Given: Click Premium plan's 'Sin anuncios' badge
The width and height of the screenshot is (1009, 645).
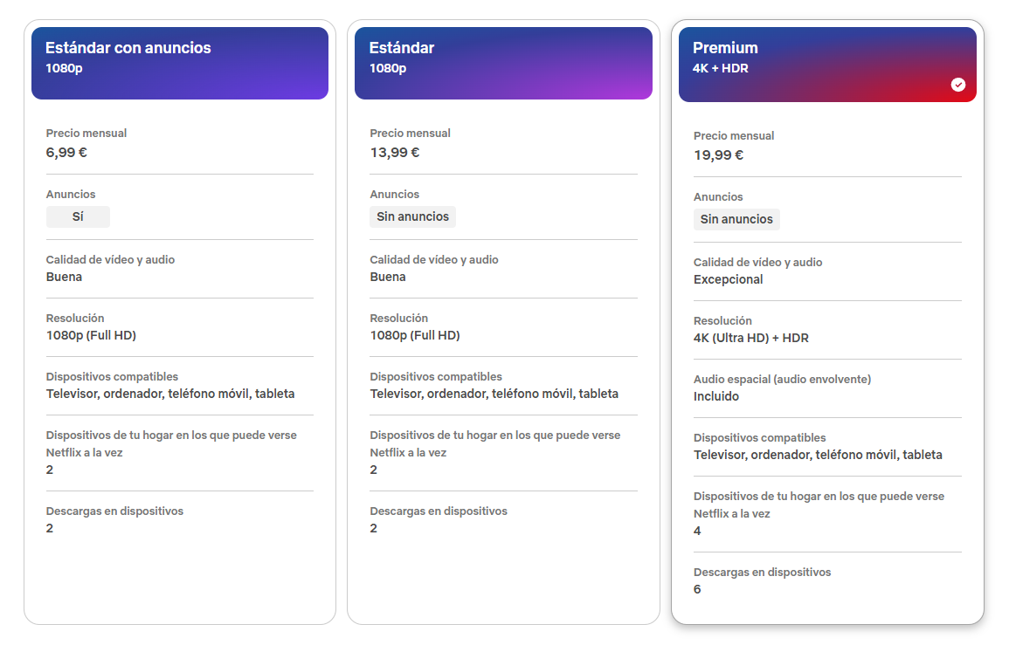Looking at the screenshot, I should pos(736,219).
